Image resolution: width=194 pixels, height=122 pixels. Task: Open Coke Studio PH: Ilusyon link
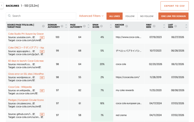26,34
